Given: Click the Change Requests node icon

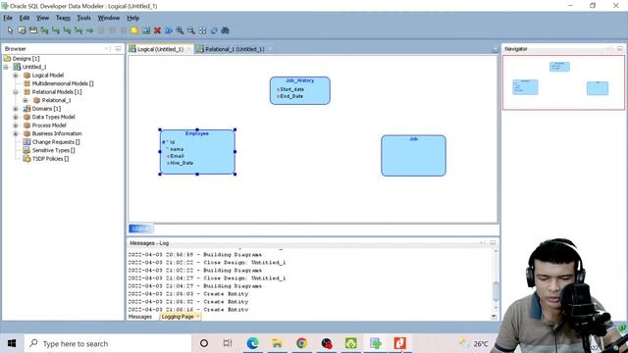Looking at the screenshot, I should coord(26,141).
